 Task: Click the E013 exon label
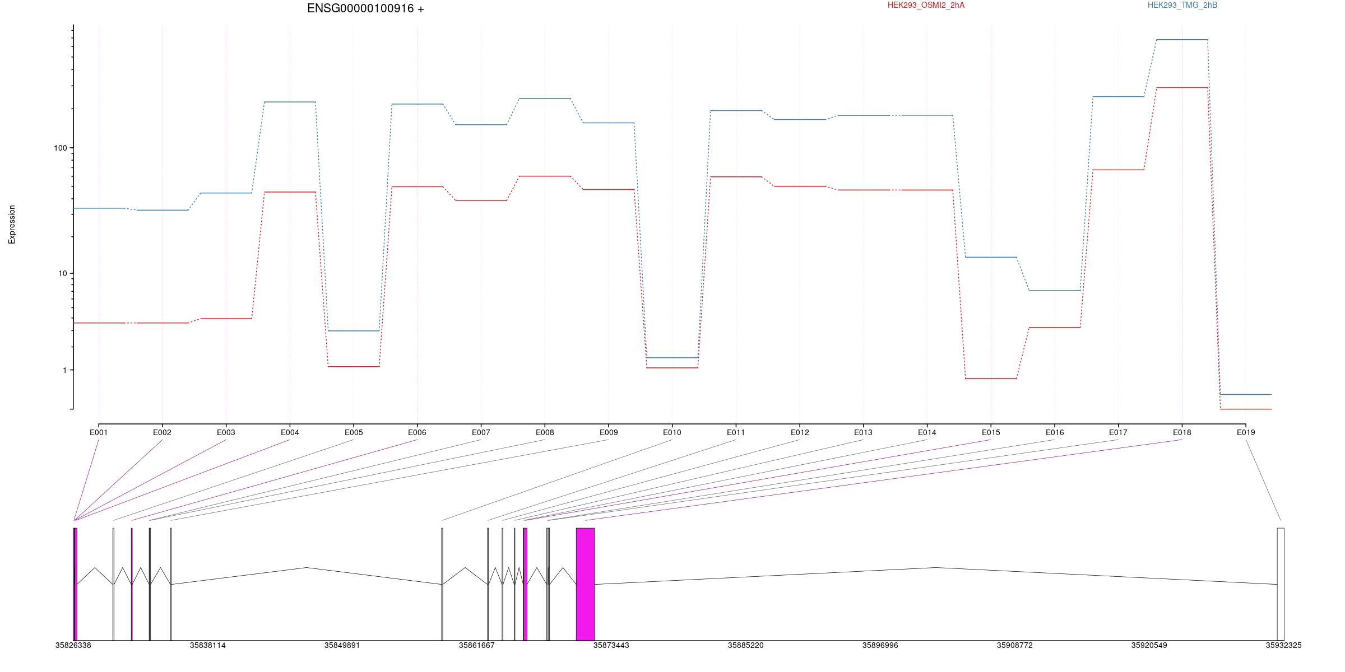(x=863, y=432)
